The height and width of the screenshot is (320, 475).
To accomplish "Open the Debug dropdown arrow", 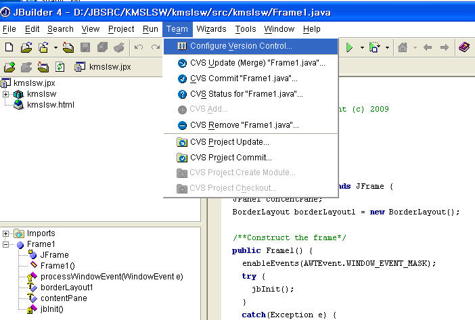I will [x=387, y=47].
